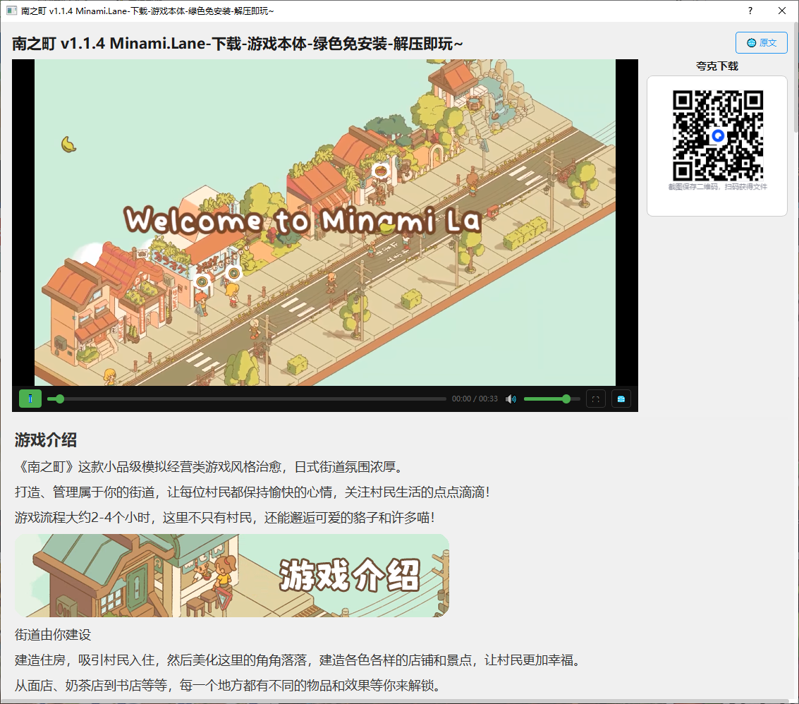Click the QR code image

pyautogui.click(x=717, y=135)
